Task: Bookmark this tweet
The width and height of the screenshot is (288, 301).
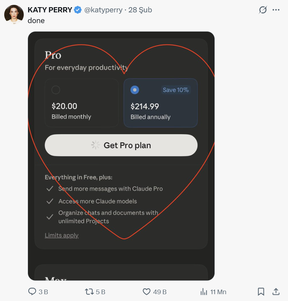Action: click(x=261, y=292)
